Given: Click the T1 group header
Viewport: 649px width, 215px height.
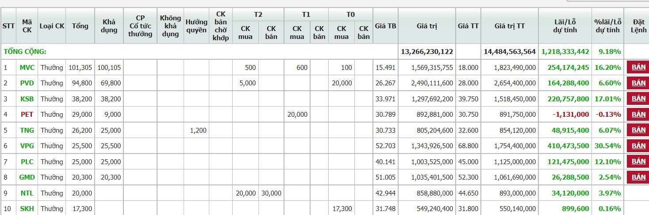Looking at the screenshot, I should (306, 15).
